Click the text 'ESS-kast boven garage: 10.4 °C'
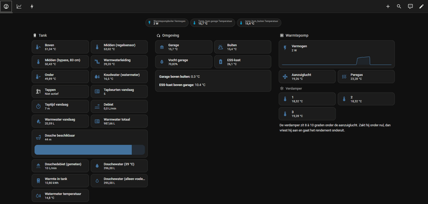Screen dimensions: 428x204 182,85
